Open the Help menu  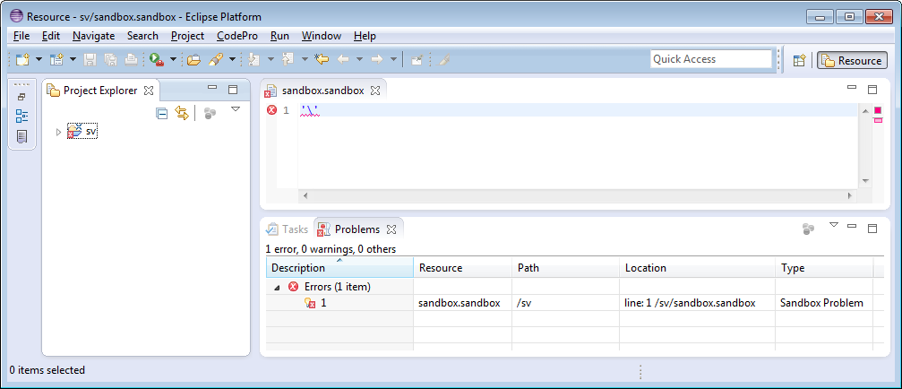tap(365, 36)
